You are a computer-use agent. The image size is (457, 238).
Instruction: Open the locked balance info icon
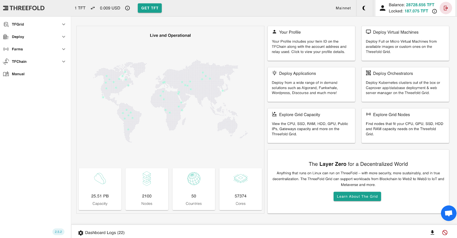434,11
